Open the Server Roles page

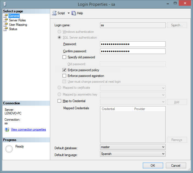(17, 20)
